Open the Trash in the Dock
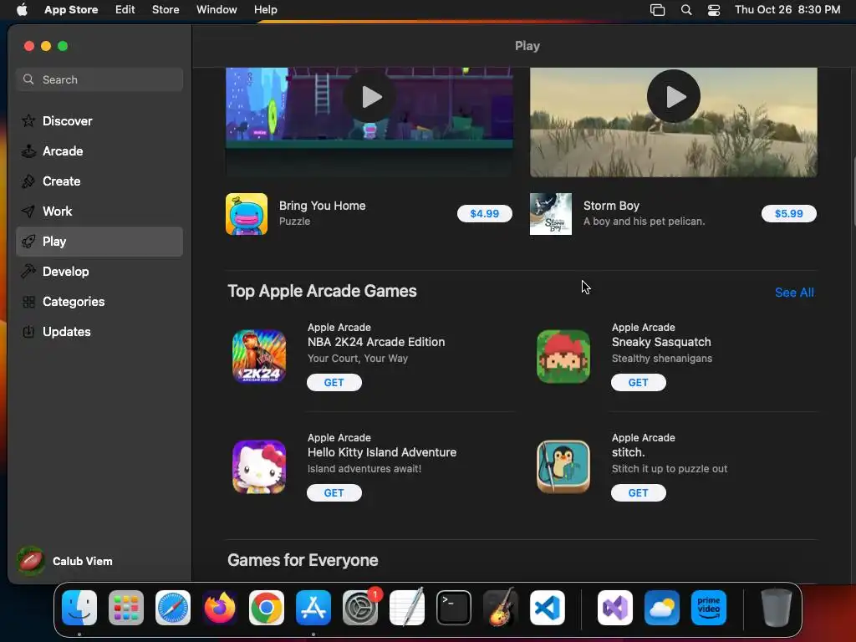Image resolution: width=856 pixels, height=642 pixels. click(777, 608)
